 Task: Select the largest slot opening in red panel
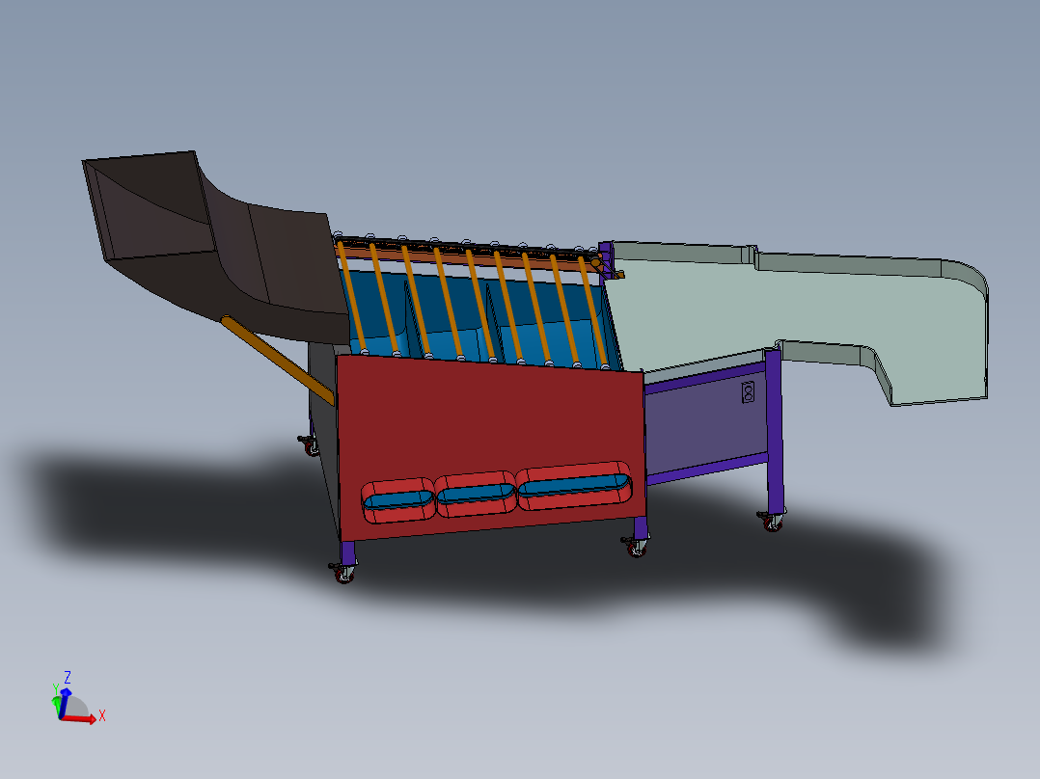click(x=574, y=486)
